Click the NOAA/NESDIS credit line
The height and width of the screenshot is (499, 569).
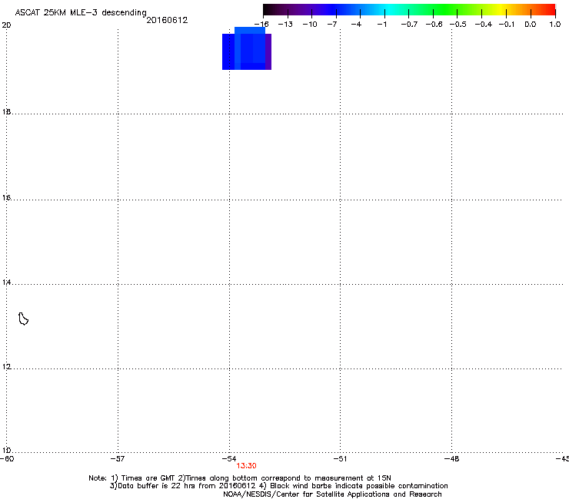coord(332,494)
